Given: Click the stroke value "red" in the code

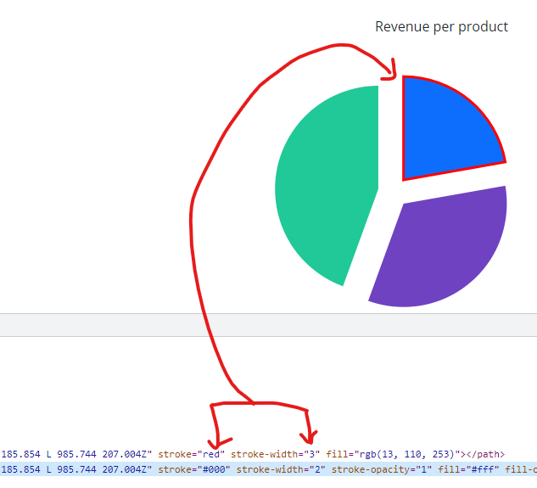Looking at the screenshot, I should click(209, 453).
